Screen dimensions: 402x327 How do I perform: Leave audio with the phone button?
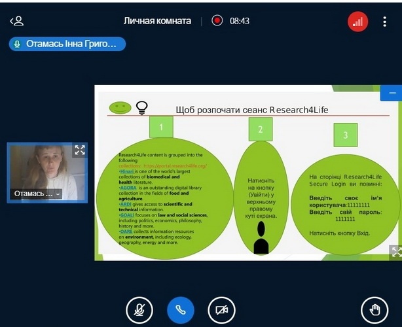click(181, 311)
